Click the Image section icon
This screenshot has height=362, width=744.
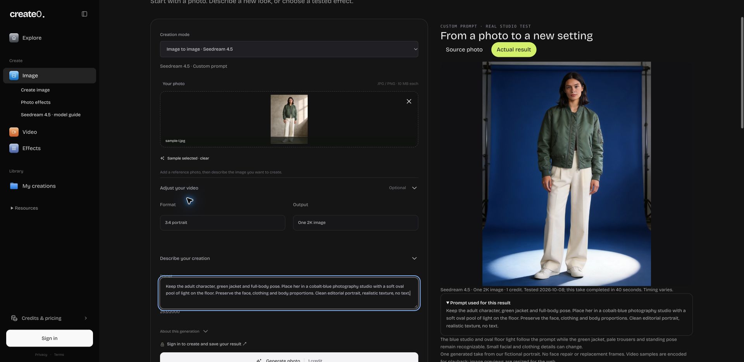click(x=14, y=76)
